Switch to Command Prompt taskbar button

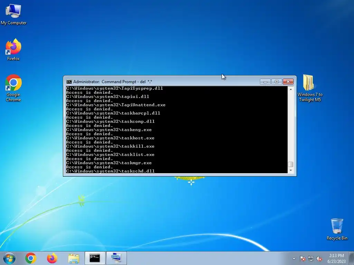(95, 258)
